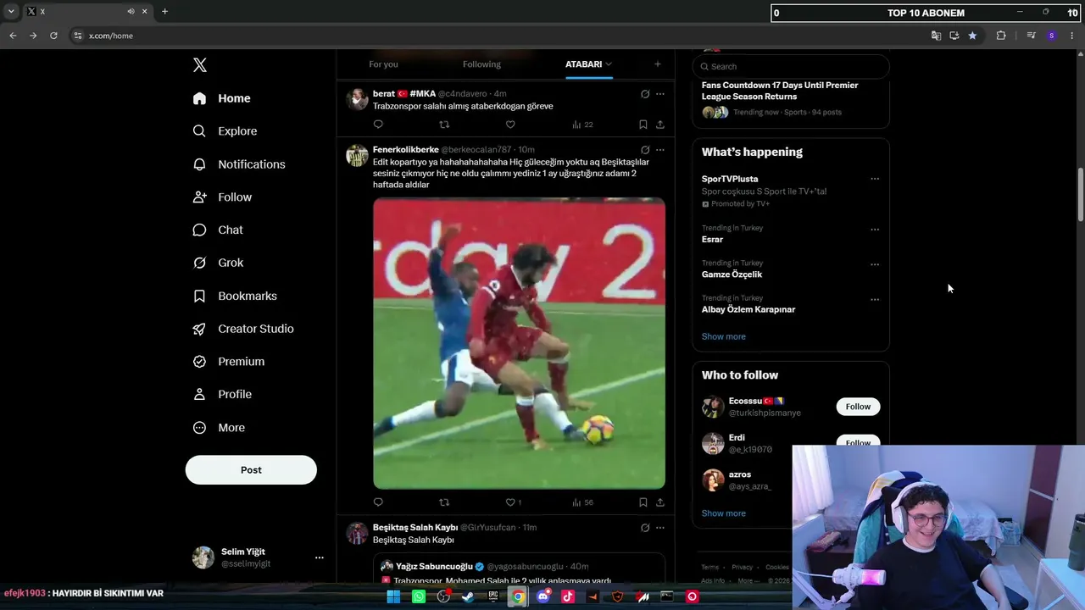The height and width of the screenshot is (610, 1085).
Task: Like berat's Trabzonspor post
Action: click(x=510, y=125)
